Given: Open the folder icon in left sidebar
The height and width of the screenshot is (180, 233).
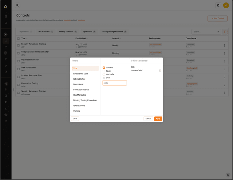Looking at the screenshot, I should (6, 23).
